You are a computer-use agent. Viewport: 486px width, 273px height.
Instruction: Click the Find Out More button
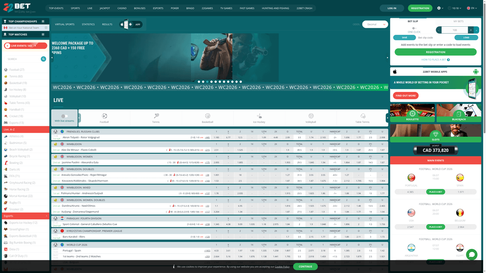tap(406, 95)
